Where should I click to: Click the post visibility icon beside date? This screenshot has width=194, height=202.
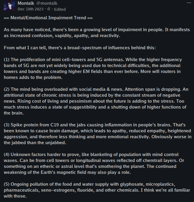click(x=49, y=9)
